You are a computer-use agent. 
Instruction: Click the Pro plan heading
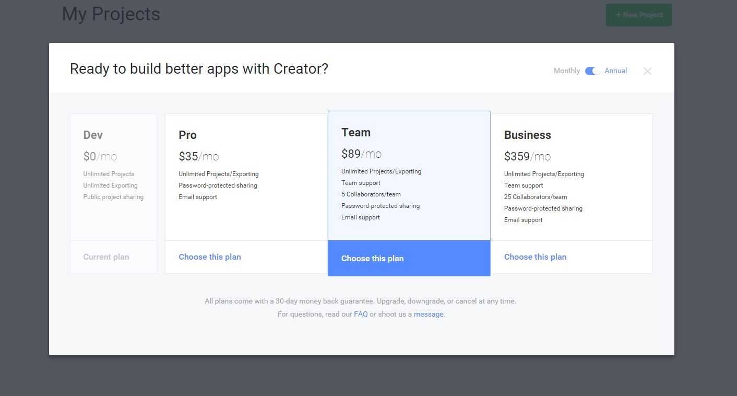[x=187, y=135]
